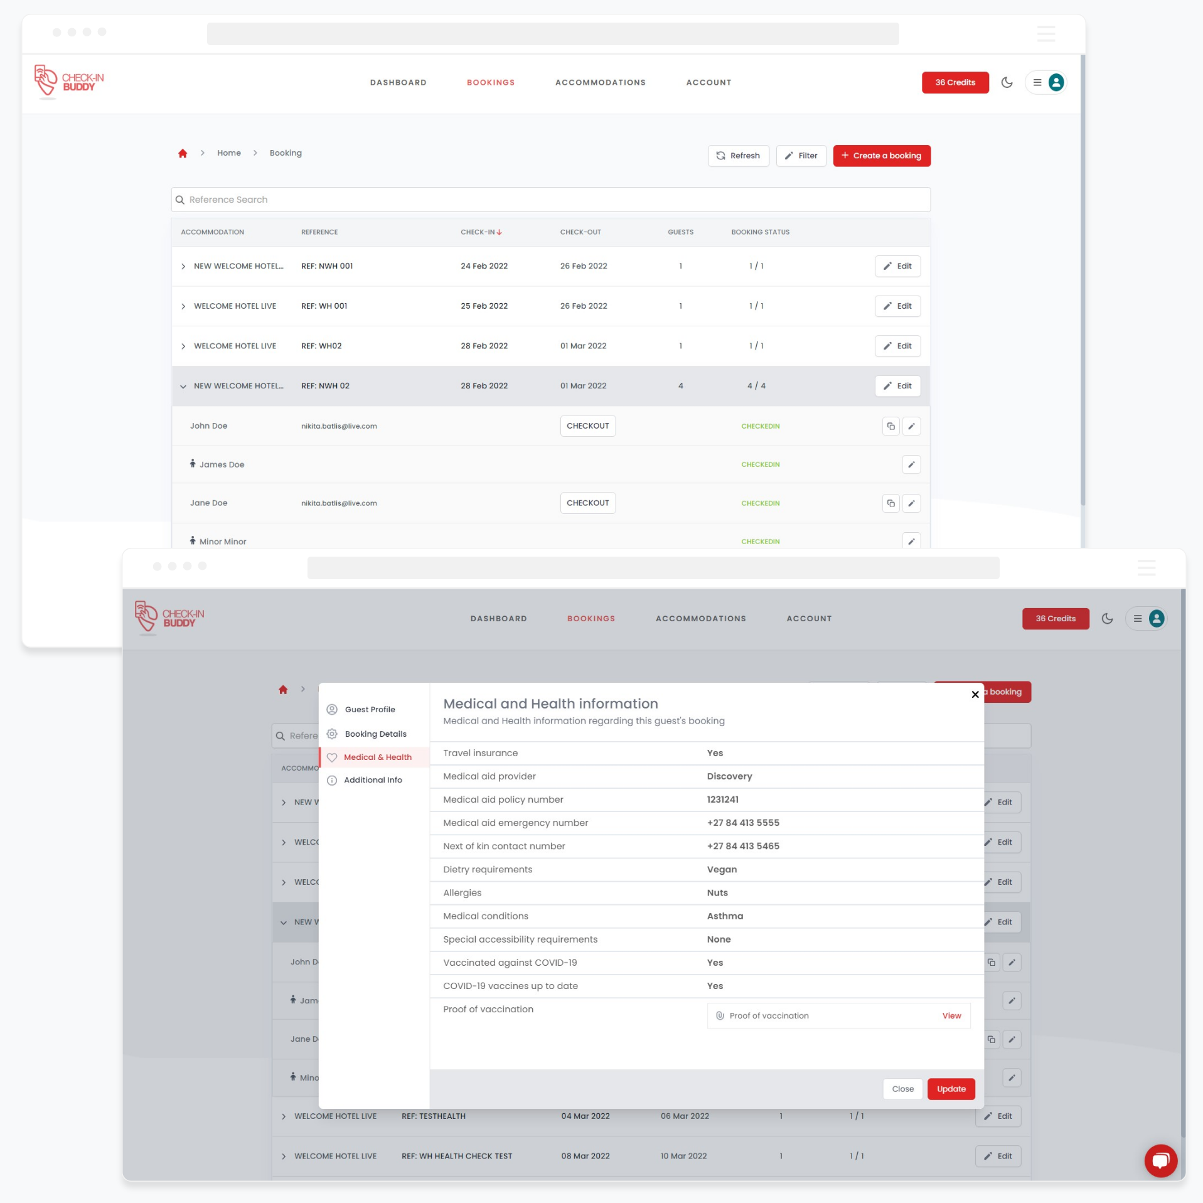Click Check-In Buddy logo in front window

click(x=169, y=618)
